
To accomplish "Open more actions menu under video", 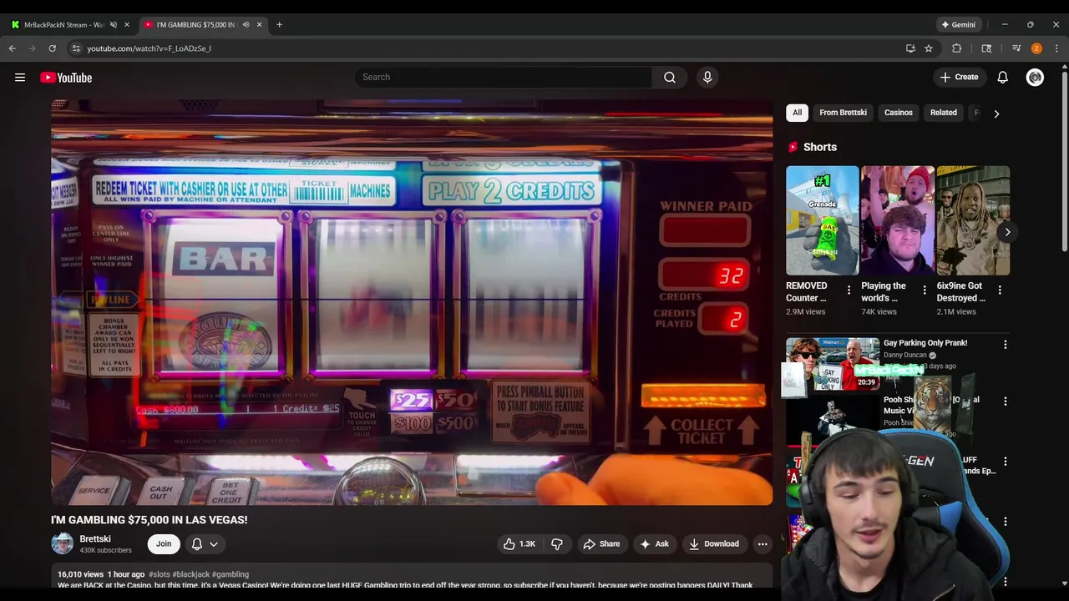I will tap(762, 544).
